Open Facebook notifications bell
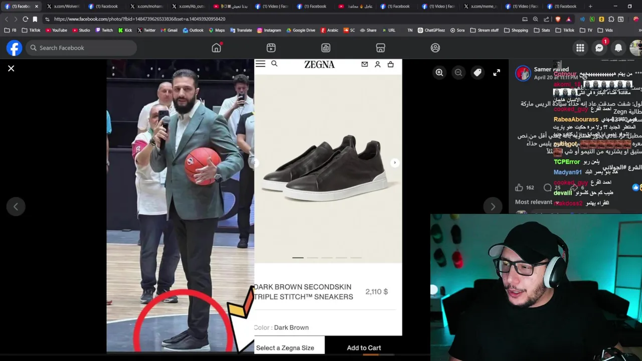The width and height of the screenshot is (642, 361). pyautogui.click(x=618, y=48)
